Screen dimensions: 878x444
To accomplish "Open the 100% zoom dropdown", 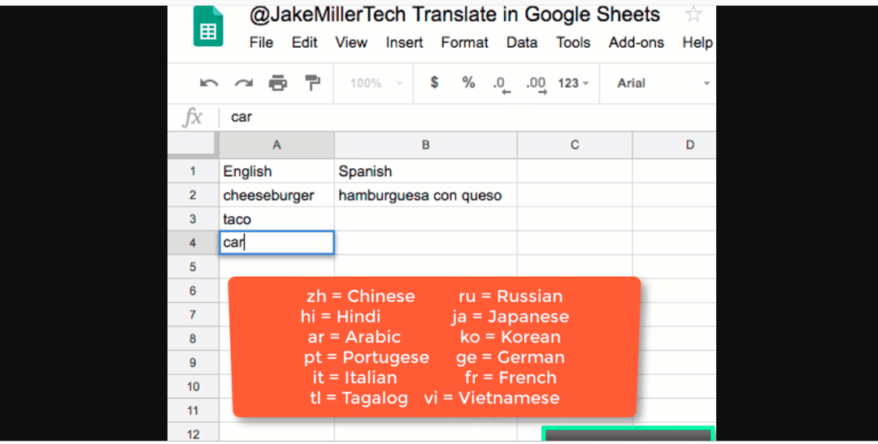I will pos(376,84).
